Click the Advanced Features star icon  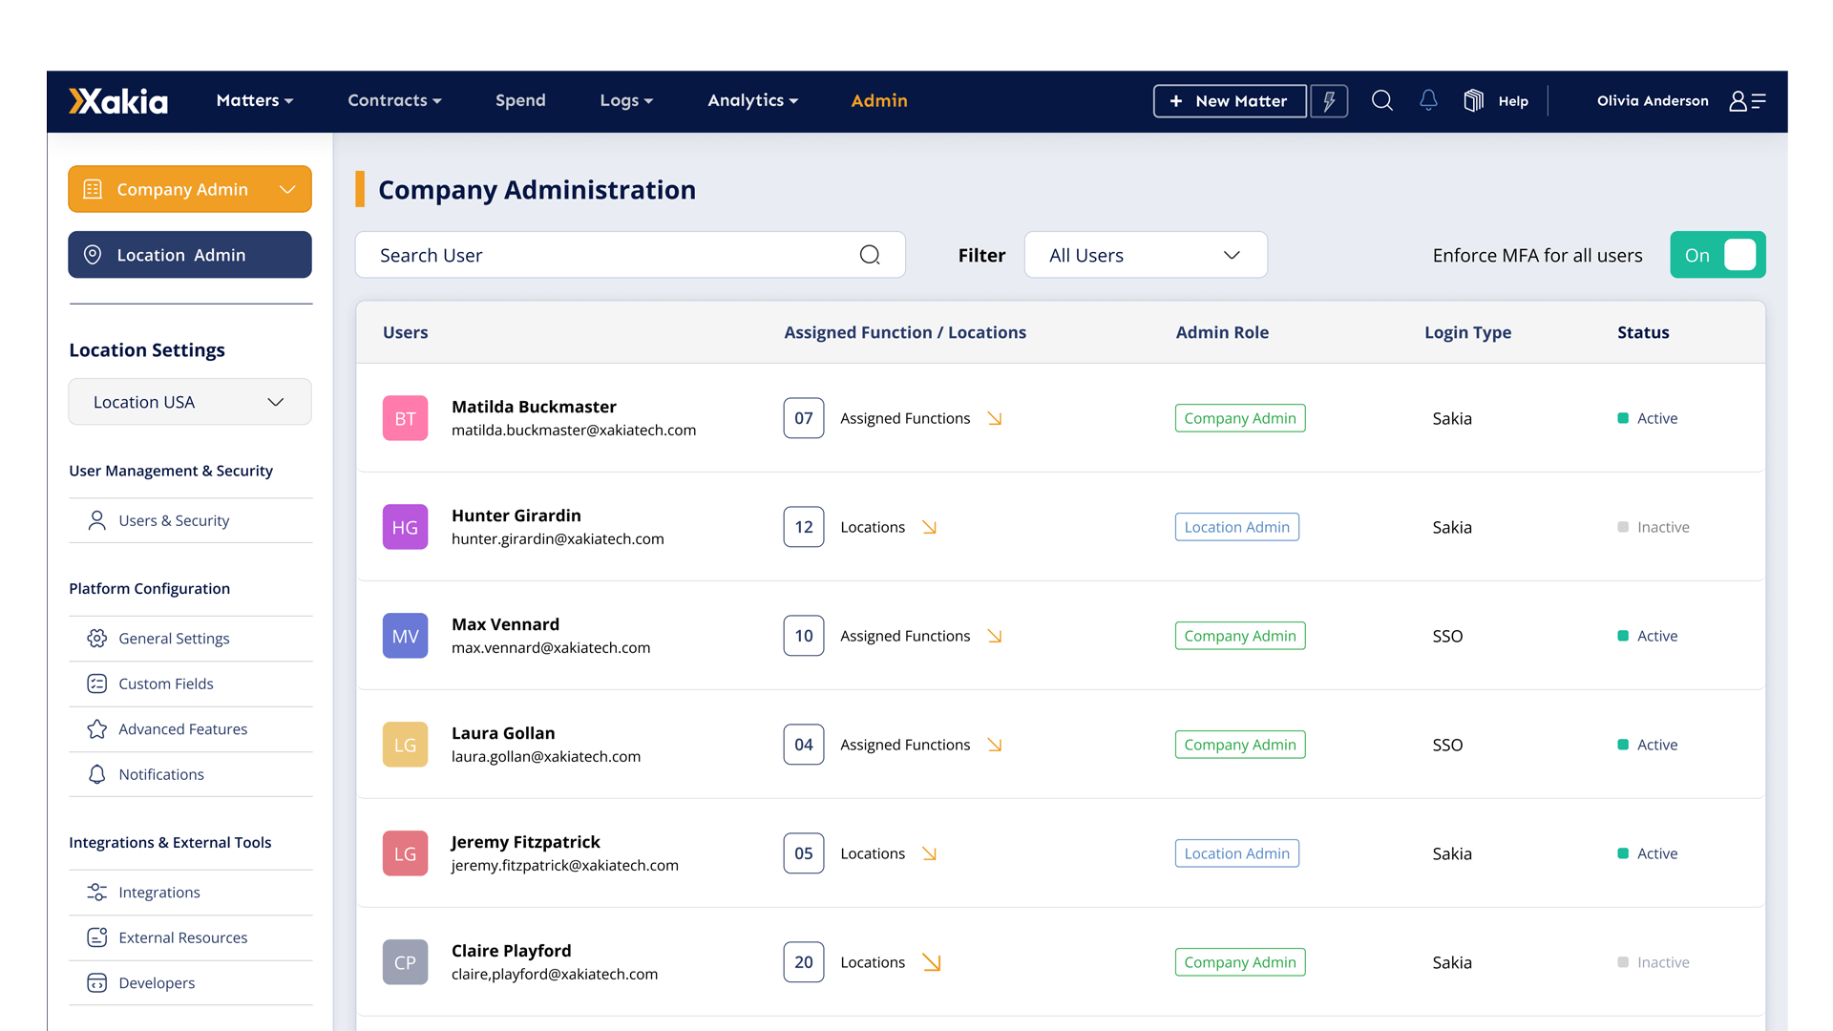click(96, 729)
